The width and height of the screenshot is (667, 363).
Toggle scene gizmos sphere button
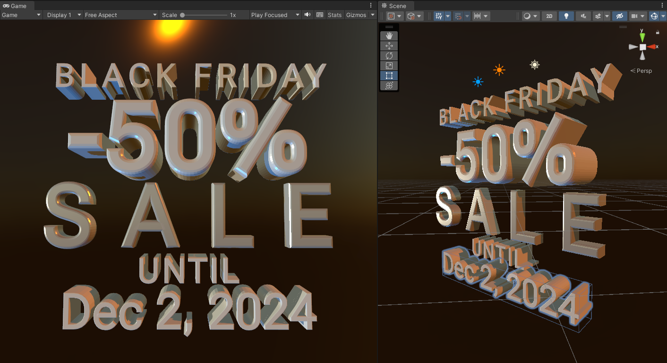click(x=654, y=16)
